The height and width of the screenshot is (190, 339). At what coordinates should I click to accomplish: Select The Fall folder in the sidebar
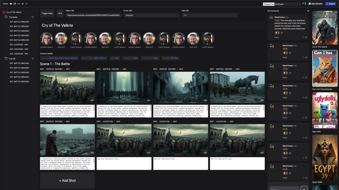click(12, 58)
